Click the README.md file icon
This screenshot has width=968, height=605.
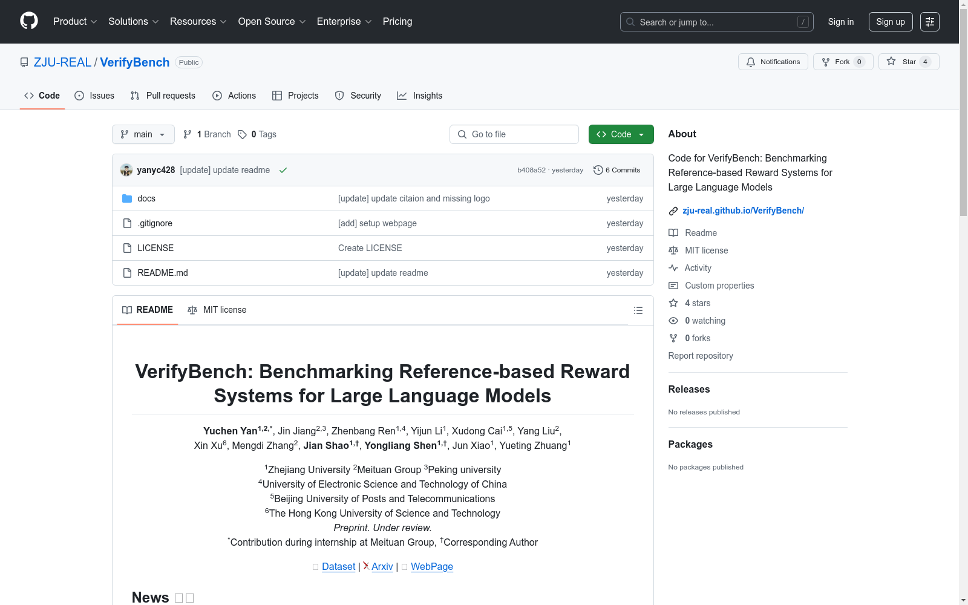[x=127, y=273]
